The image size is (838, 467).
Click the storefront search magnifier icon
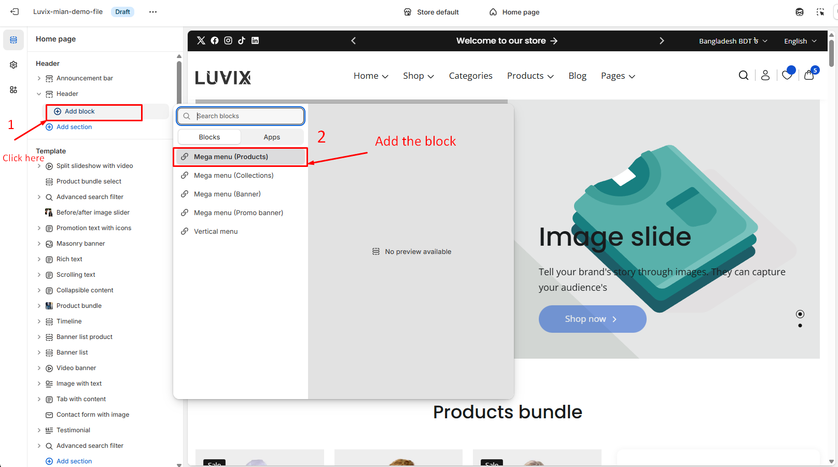[x=743, y=76]
